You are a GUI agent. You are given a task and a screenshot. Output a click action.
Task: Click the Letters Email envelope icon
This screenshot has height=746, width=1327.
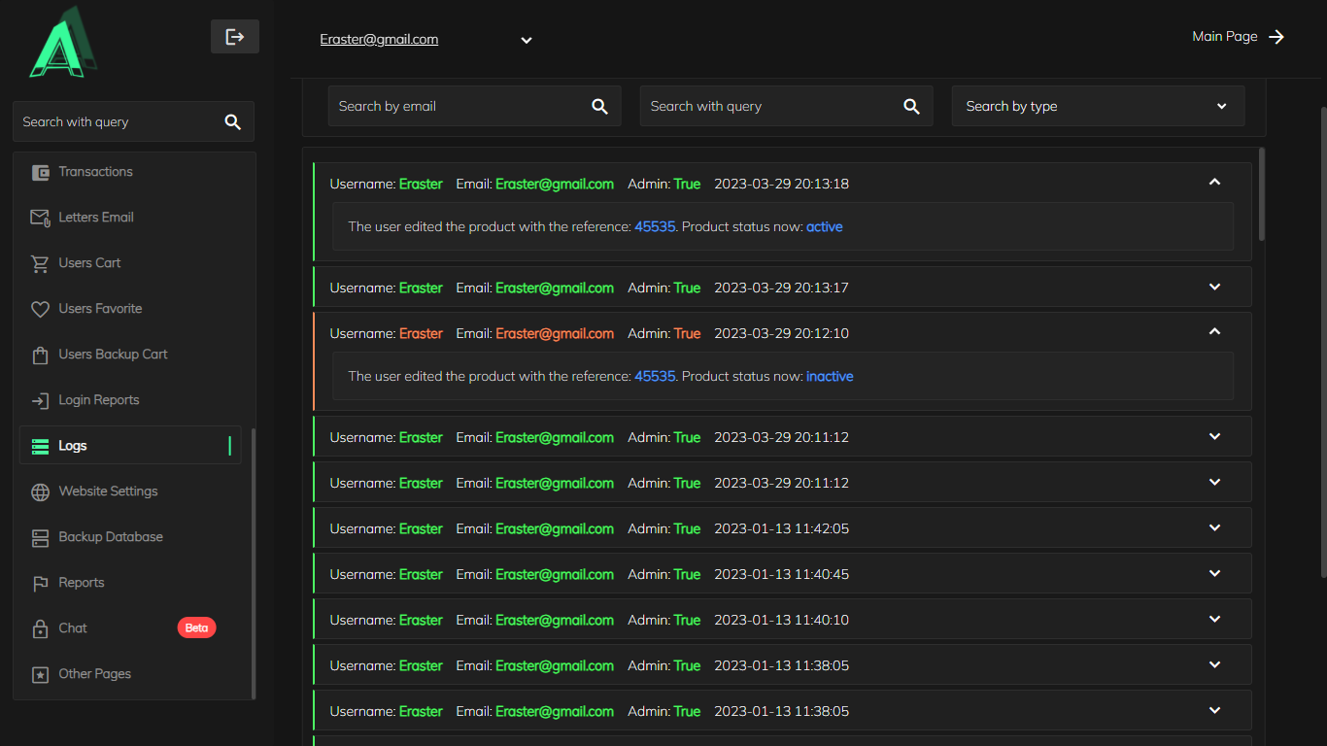pyautogui.click(x=40, y=218)
